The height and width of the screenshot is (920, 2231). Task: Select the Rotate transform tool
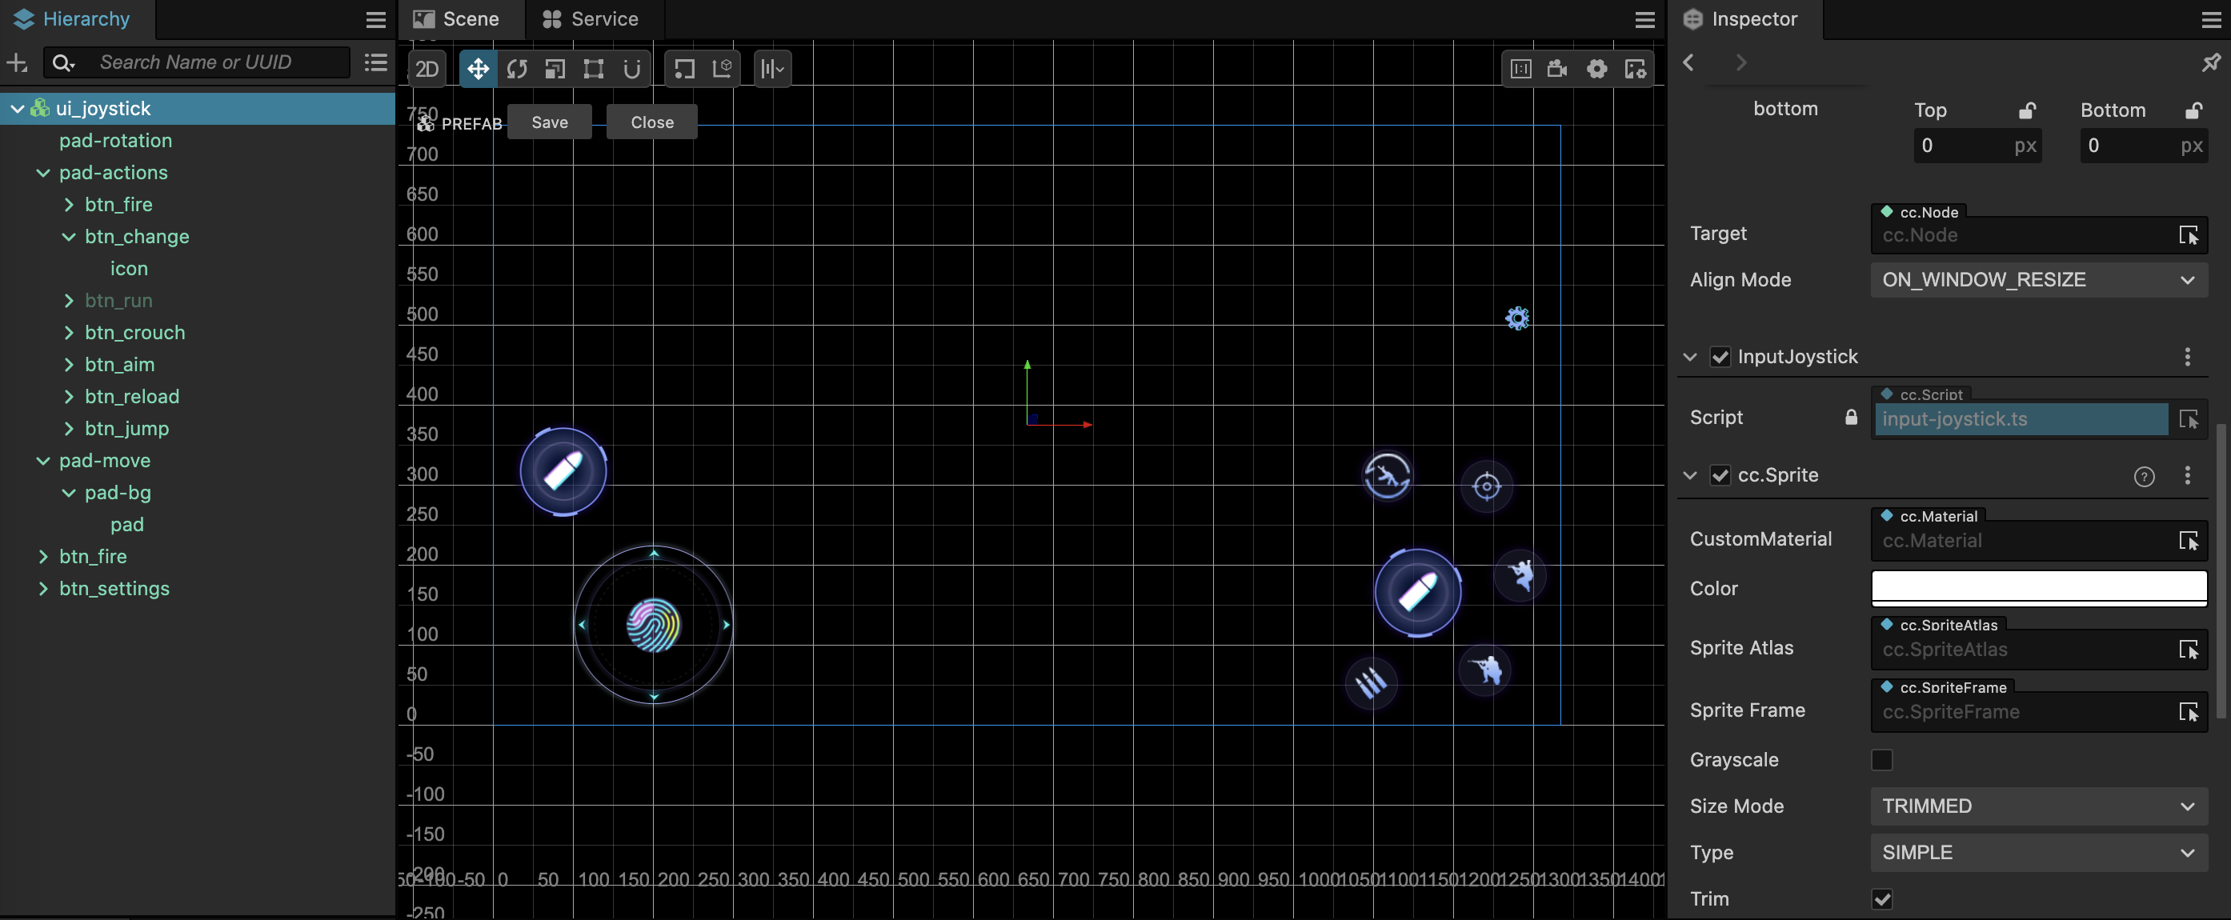(517, 70)
